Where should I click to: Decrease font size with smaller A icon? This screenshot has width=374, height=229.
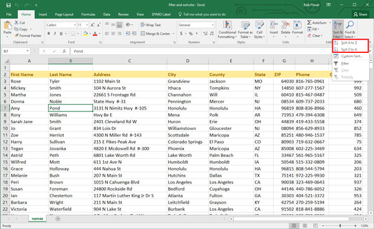tap(98, 25)
